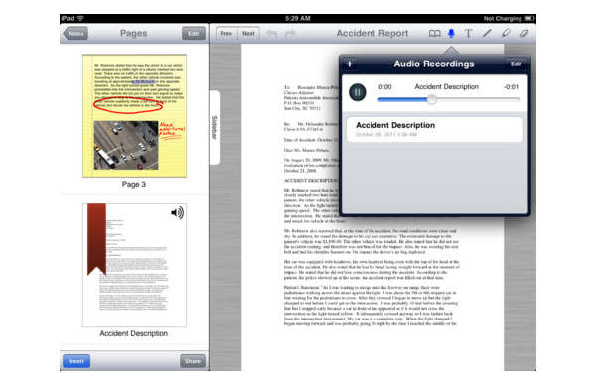This screenshot has width=596, height=384.
Task: Click the speaker icon on Accident Description thumbnail
Action: [x=177, y=213]
